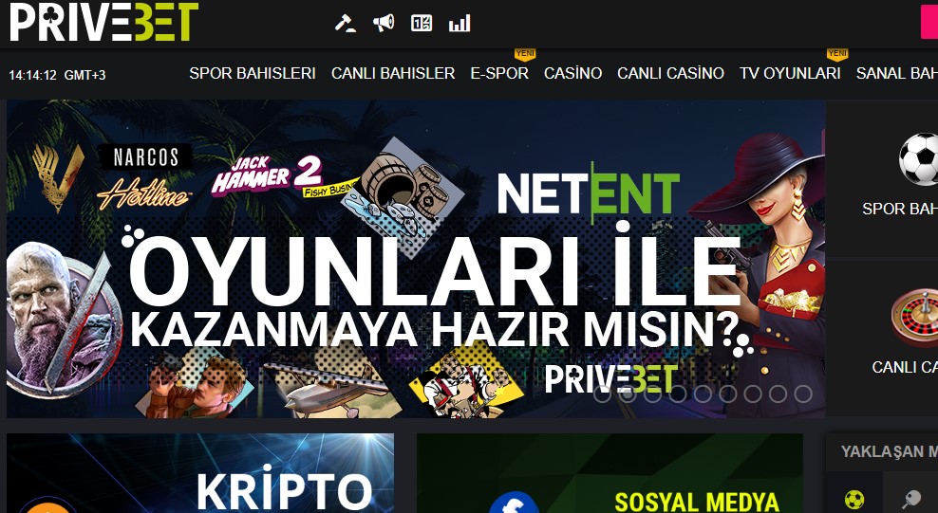Select the first banner slide dot
Viewport: 938px width, 513px height.
tap(603, 394)
